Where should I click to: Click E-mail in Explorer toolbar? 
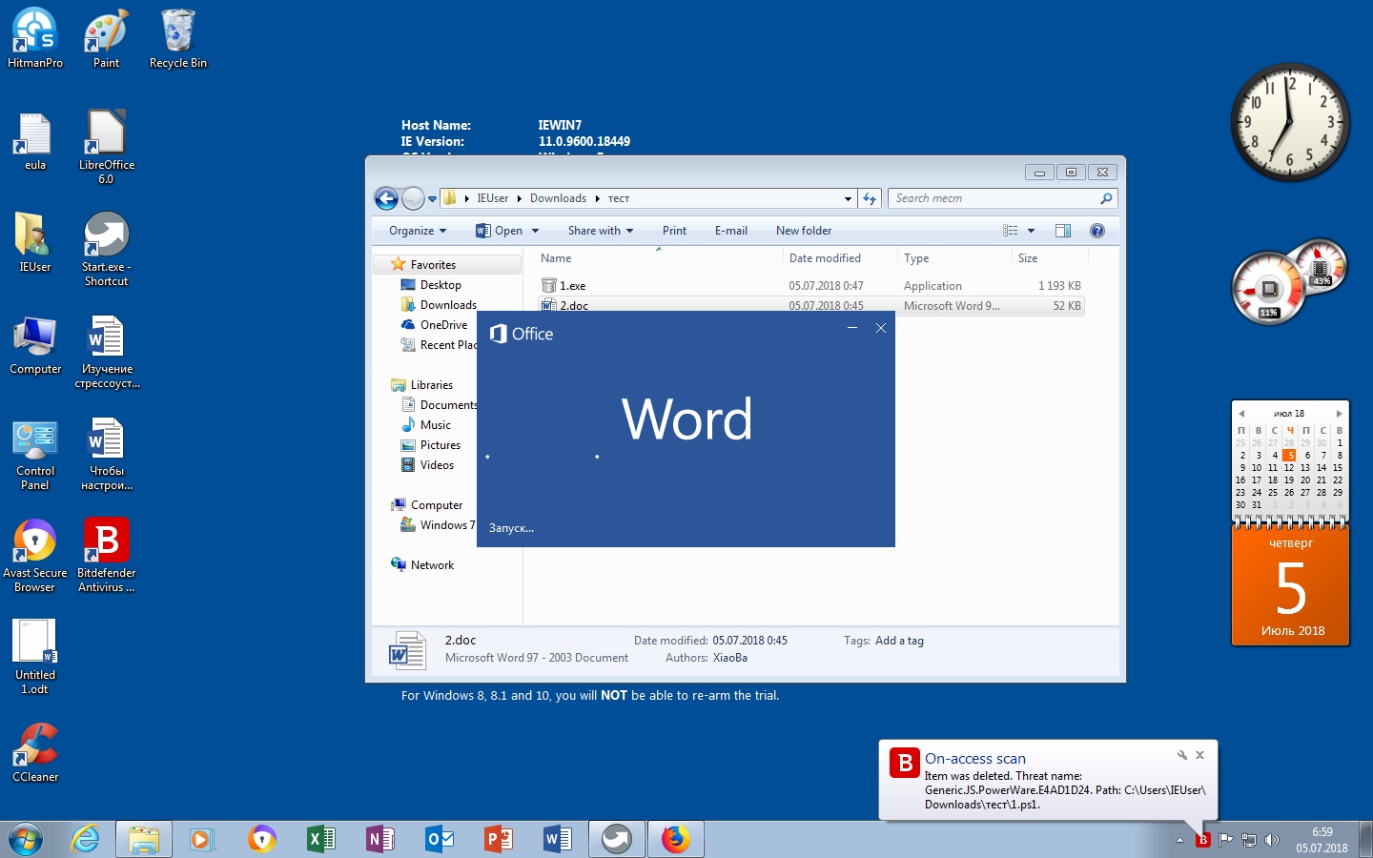(x=731, y=231)
